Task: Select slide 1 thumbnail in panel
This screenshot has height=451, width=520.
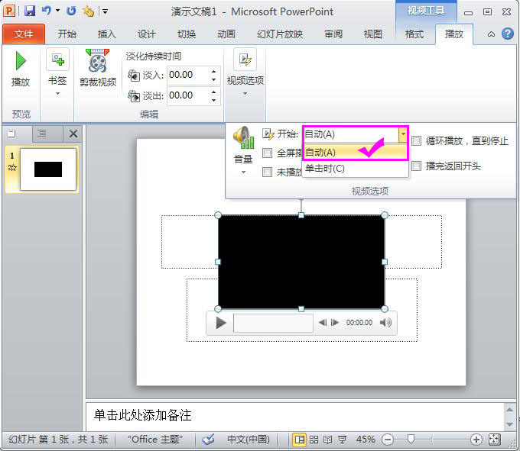Action: [x=48, y=169]
